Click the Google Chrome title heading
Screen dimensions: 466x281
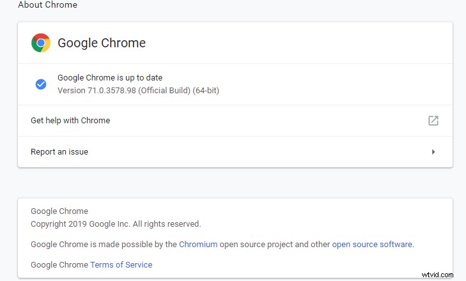[102, 43]
